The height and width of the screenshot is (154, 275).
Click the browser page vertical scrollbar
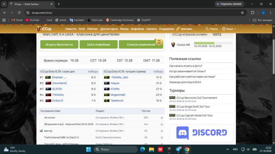tap(274, 56)
